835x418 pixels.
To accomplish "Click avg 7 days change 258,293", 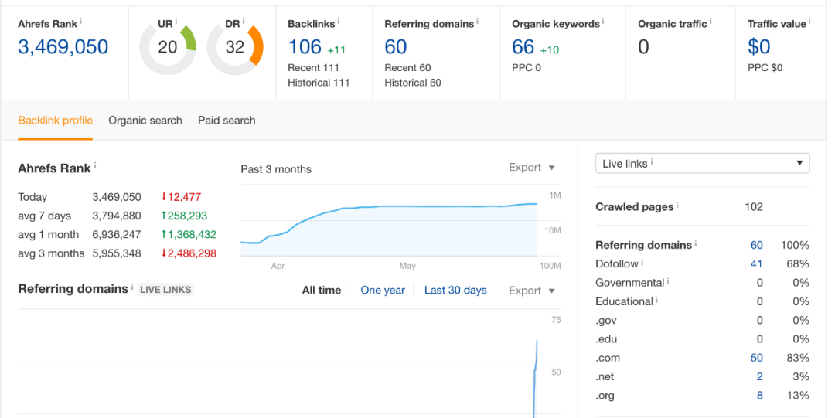I will click(x=184, y=216).
